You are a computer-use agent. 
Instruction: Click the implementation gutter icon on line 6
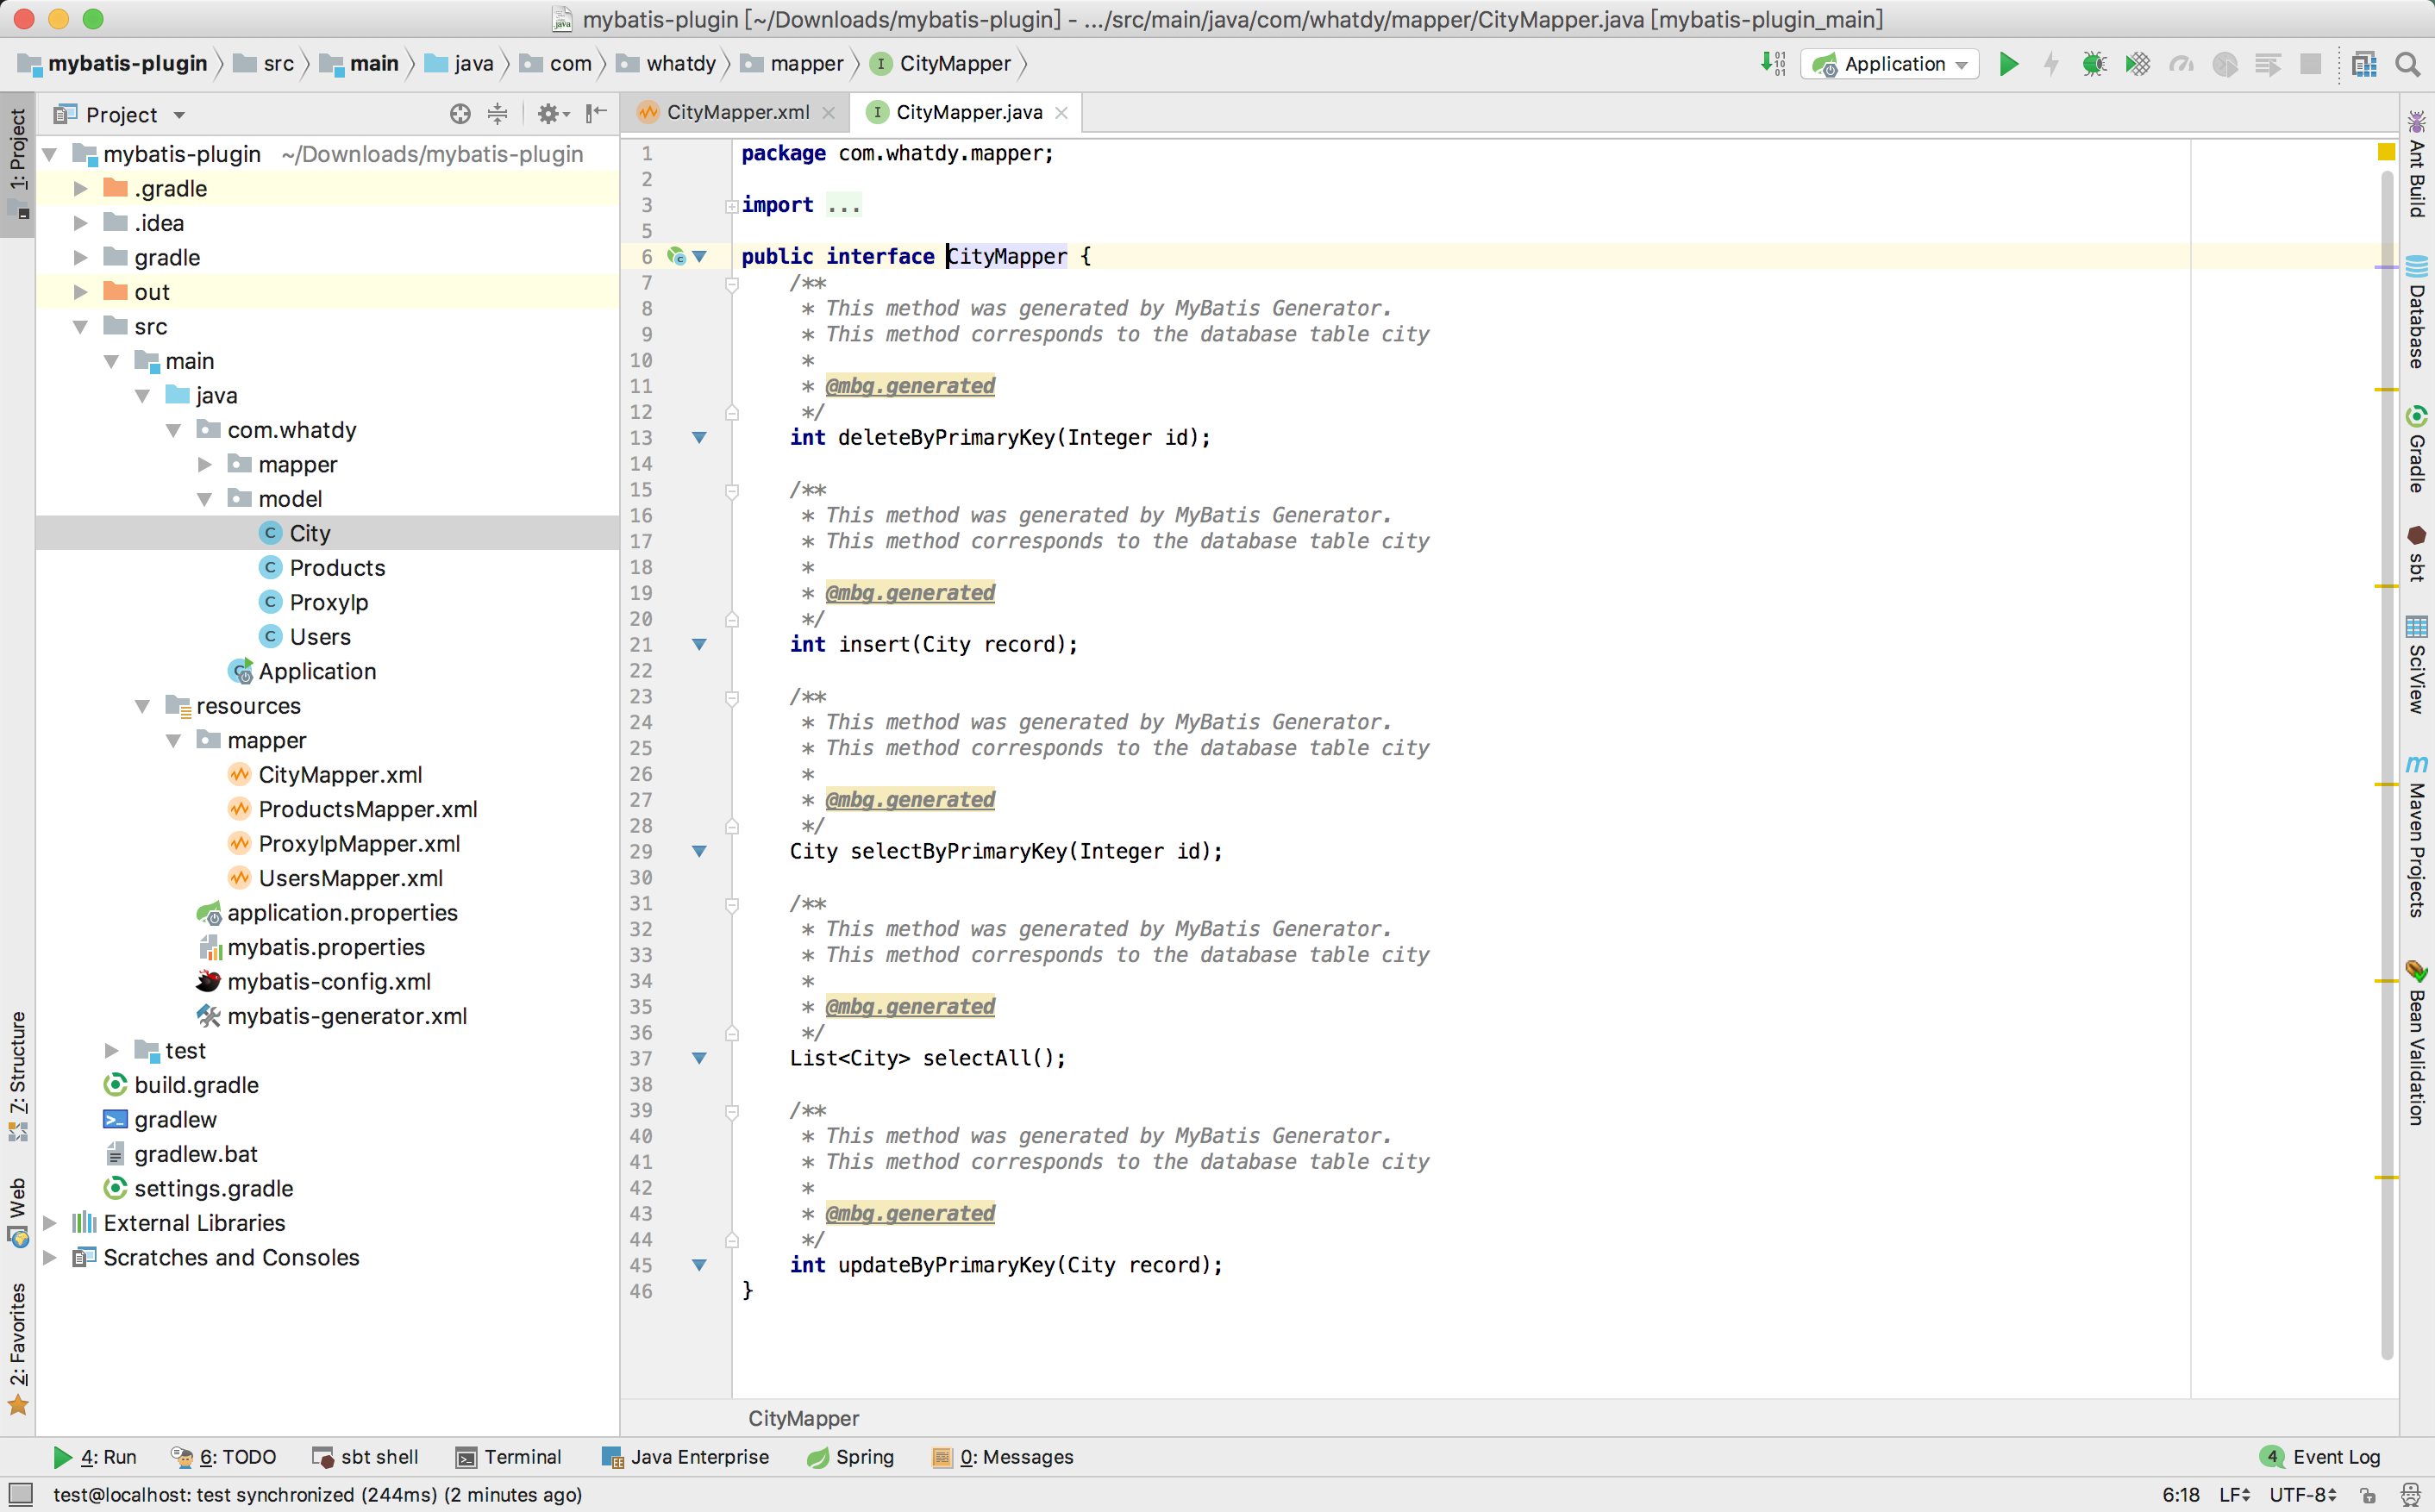point(677,257)
